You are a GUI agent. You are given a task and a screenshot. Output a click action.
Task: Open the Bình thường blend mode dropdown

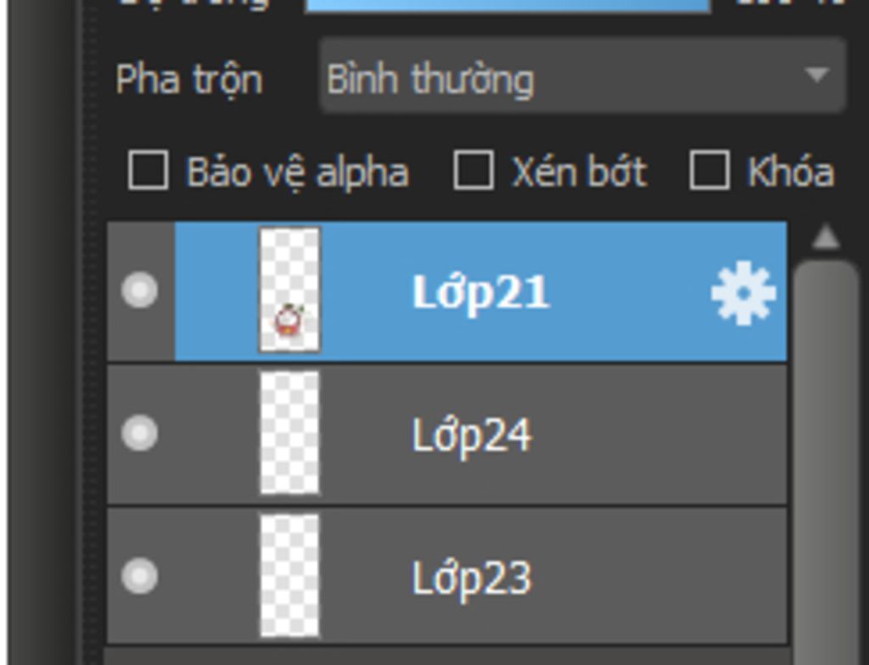[x=560, y=79]
